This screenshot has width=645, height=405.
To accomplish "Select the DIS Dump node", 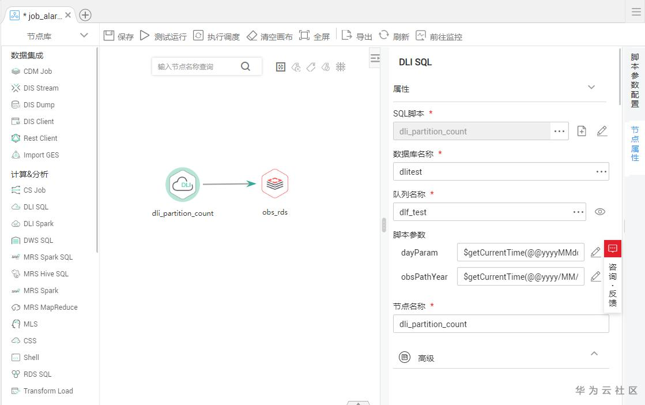I will [33, 105].
